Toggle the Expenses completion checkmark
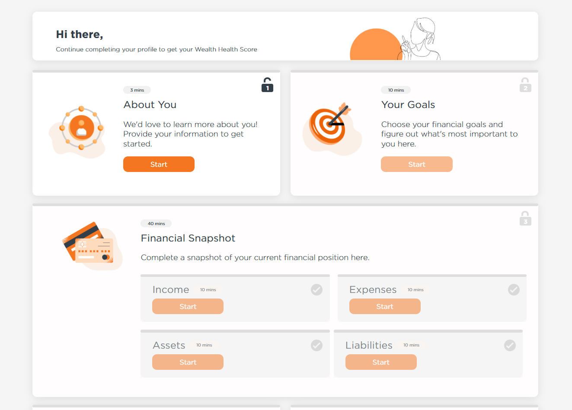Screen dimensions: 572x410 [x=514, y=289]
